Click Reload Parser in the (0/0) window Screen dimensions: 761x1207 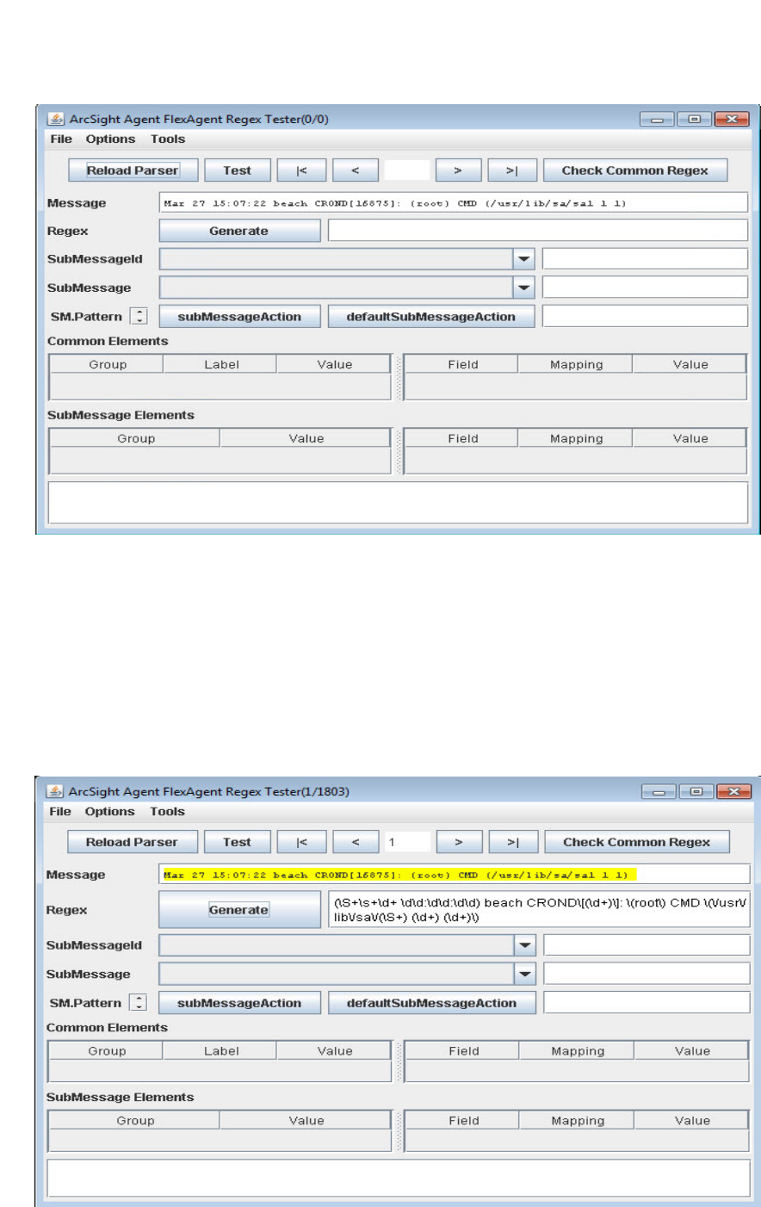point(133,170)
